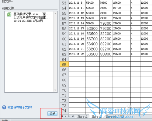Click cell with date 2013.11.13
Image resolution: width=152 pixels, height=121 pixels.
coord(77,18)
